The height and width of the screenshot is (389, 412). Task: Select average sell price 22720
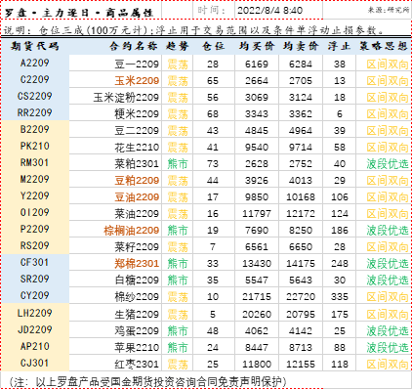point(301,297)
